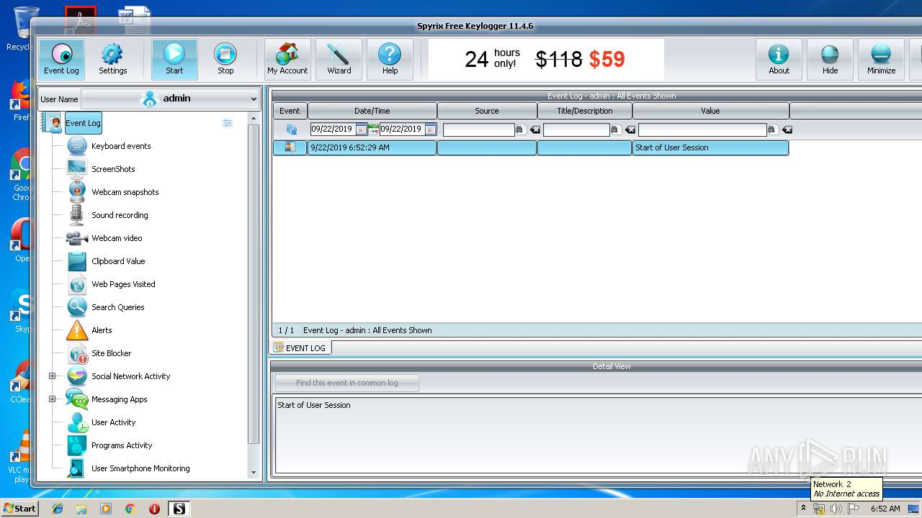Click the Value filter search binoculars

tap(772, 129)
